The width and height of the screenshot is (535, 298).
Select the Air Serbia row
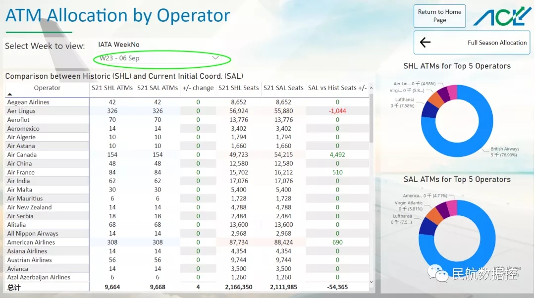[x=187, y=216]
